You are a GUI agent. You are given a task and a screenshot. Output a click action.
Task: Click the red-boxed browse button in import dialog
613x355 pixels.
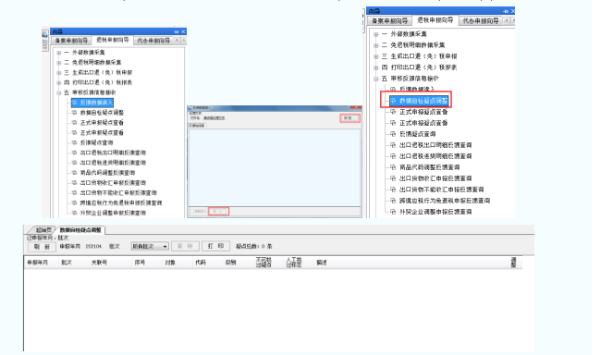pyautogui.click(x=349, y=118)
